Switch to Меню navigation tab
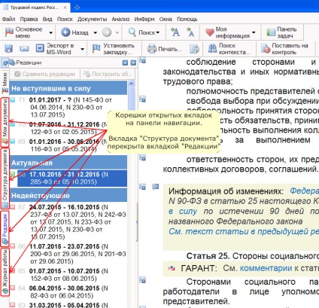 pos(5,83)
